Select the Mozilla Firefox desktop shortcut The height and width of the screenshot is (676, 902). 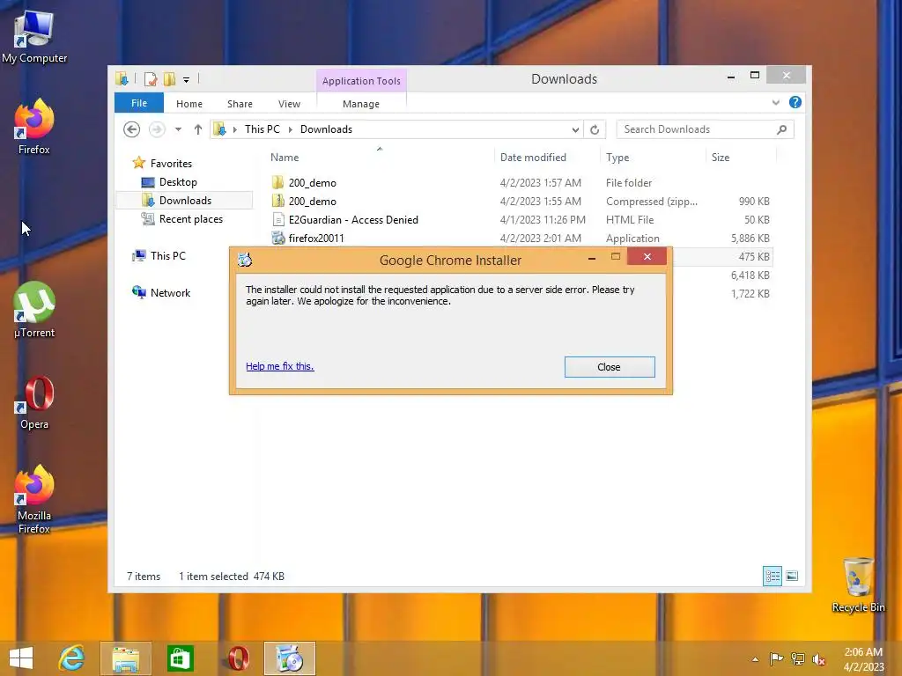pos(34,500)
